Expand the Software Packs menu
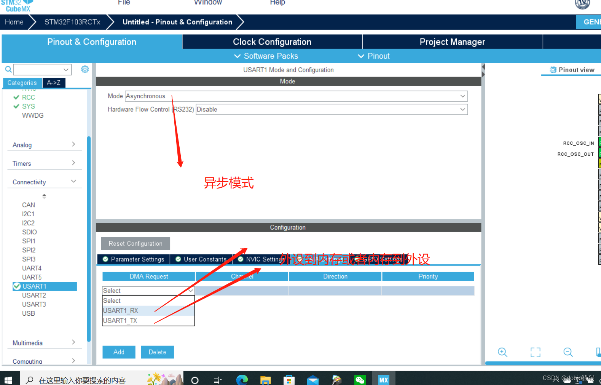This screenshot has width=601, height=385. [266, 56]
